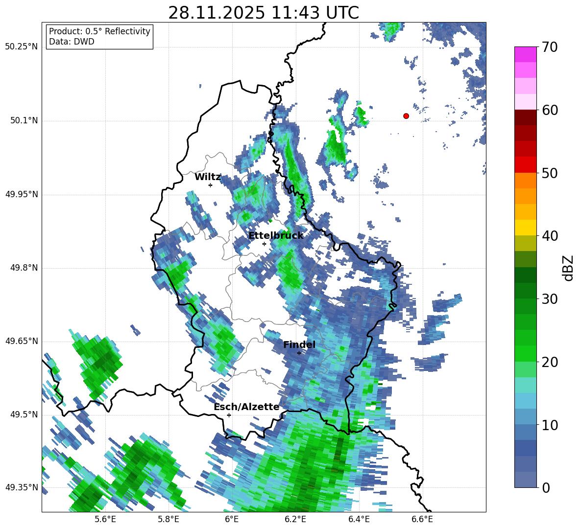Click the 49.95°N latitude label

point(22,194)
